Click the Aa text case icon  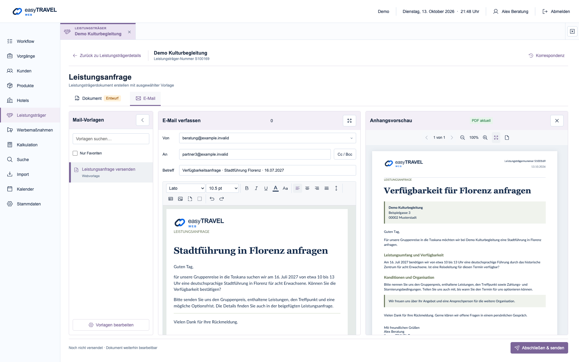(285, 188)
